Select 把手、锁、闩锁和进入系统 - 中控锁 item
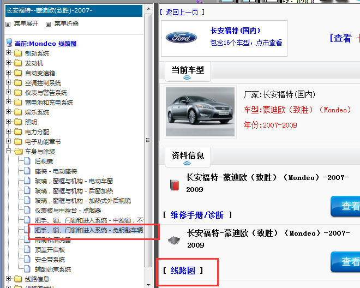Viewport: 360px width, 288px height. click(89, 220)
